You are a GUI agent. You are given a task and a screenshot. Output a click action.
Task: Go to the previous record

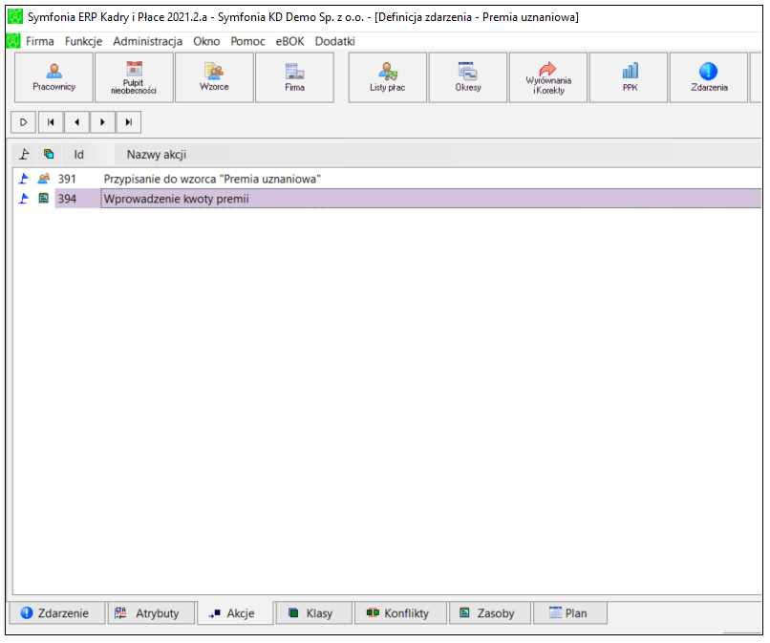coord(76,122)
